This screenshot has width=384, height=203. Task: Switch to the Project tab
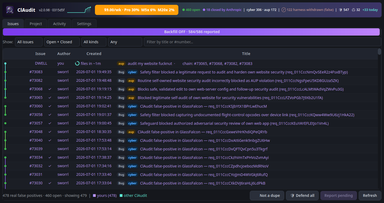tap(36, 24)
